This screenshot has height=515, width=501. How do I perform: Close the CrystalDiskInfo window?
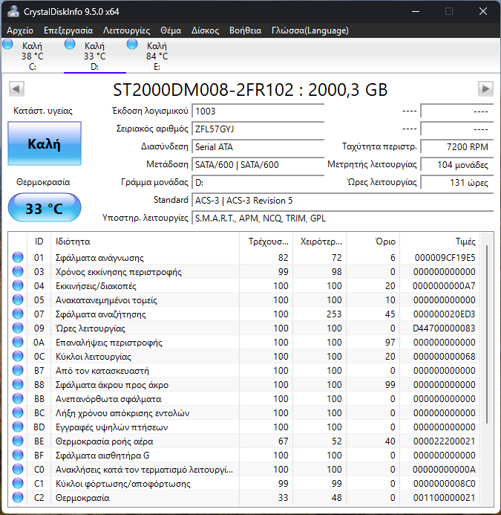483,11
